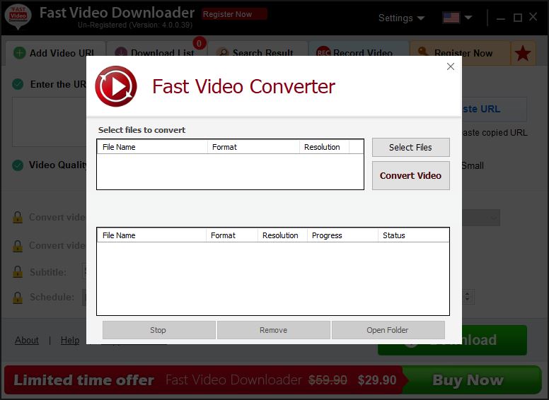Screen dimensions: 549x400
Task: Click Resolution header in the conversion list
Action: [282, 235]
